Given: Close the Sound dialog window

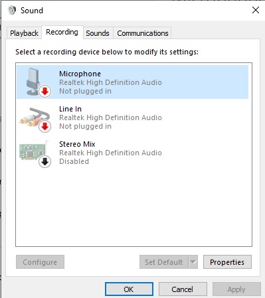Looking at the screenshot, I should 256,10.
